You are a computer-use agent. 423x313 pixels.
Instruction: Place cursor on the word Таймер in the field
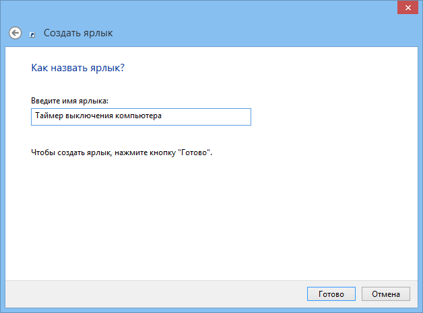(48, 116)
